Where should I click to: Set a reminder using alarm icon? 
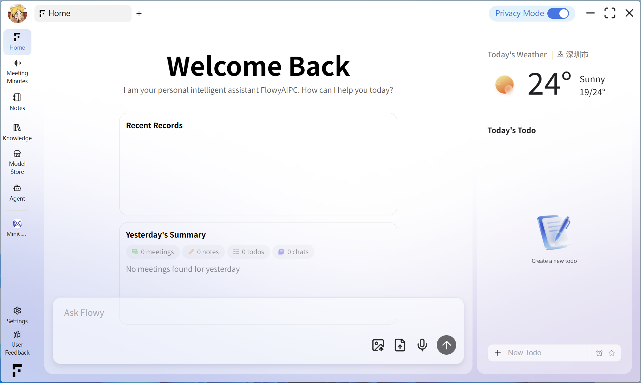click(599, 353)
